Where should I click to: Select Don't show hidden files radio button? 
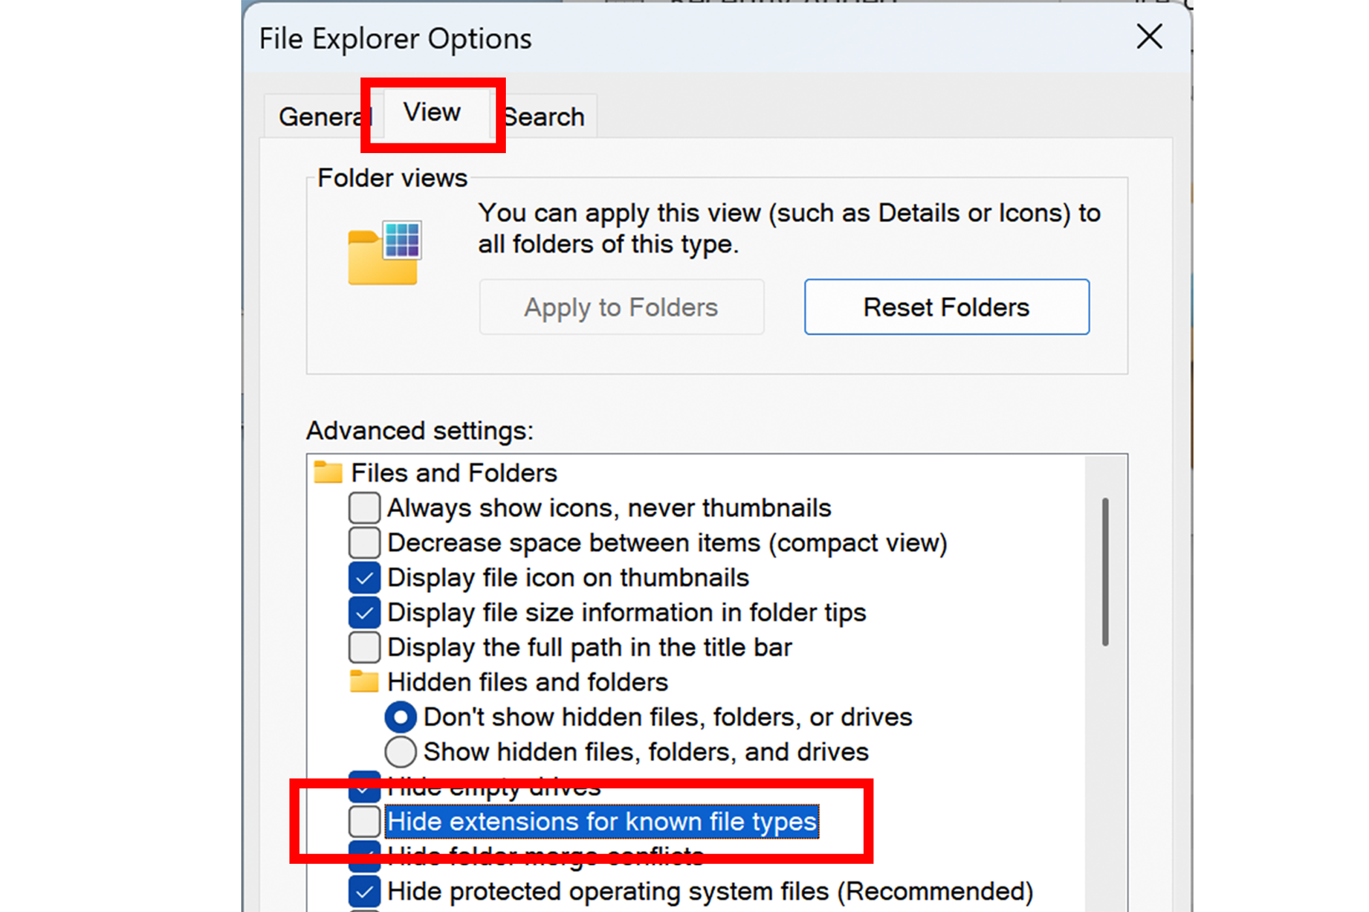(400, 717)
